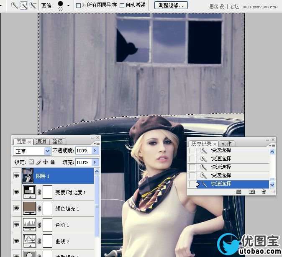This screenshot has width=282, height=257.
Task: Switch to the 通道 tab
Action: pyautogui.click(x=41, y=142)
